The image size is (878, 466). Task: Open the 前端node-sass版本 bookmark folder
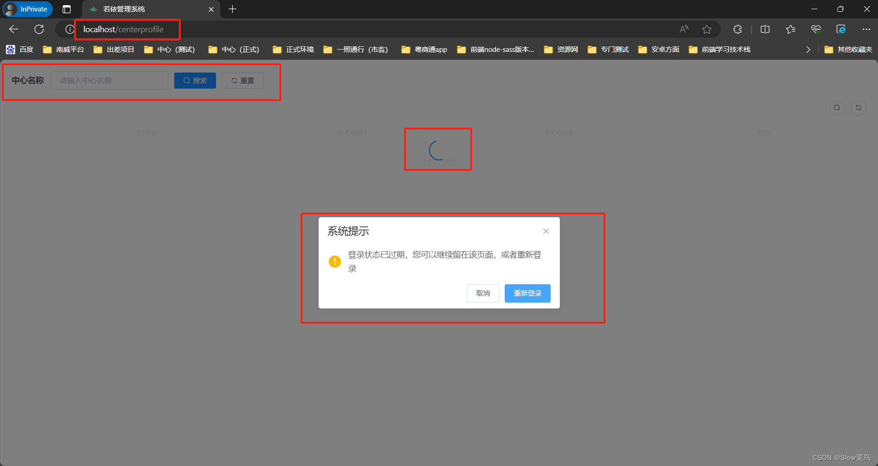coord(496,50)
